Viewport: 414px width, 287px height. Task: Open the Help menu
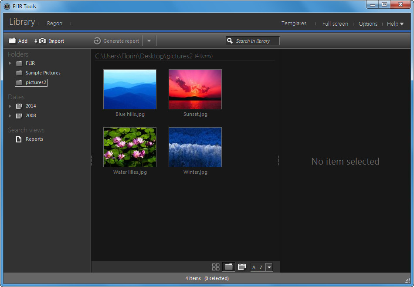coord(394,24)
